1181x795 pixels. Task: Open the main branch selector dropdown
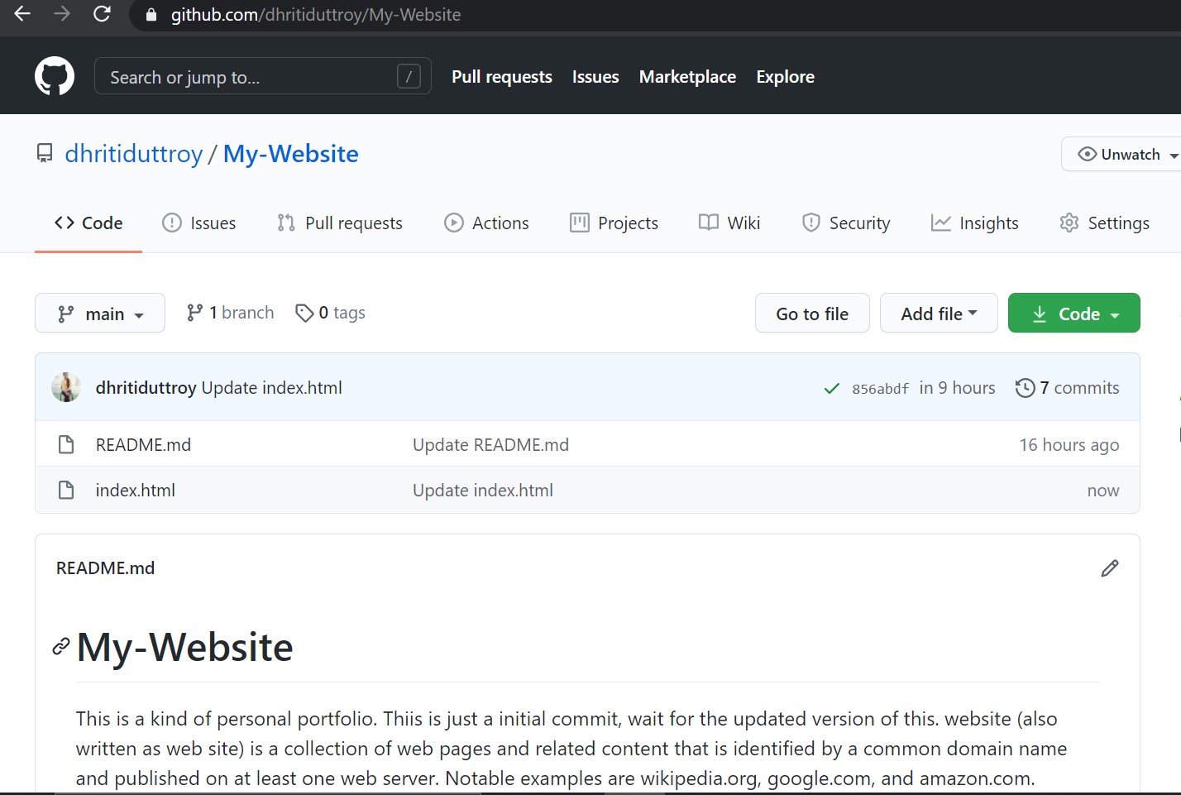coord(100,314)
